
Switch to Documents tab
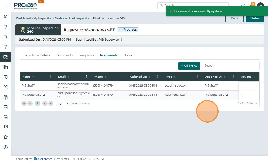(64, 55)
